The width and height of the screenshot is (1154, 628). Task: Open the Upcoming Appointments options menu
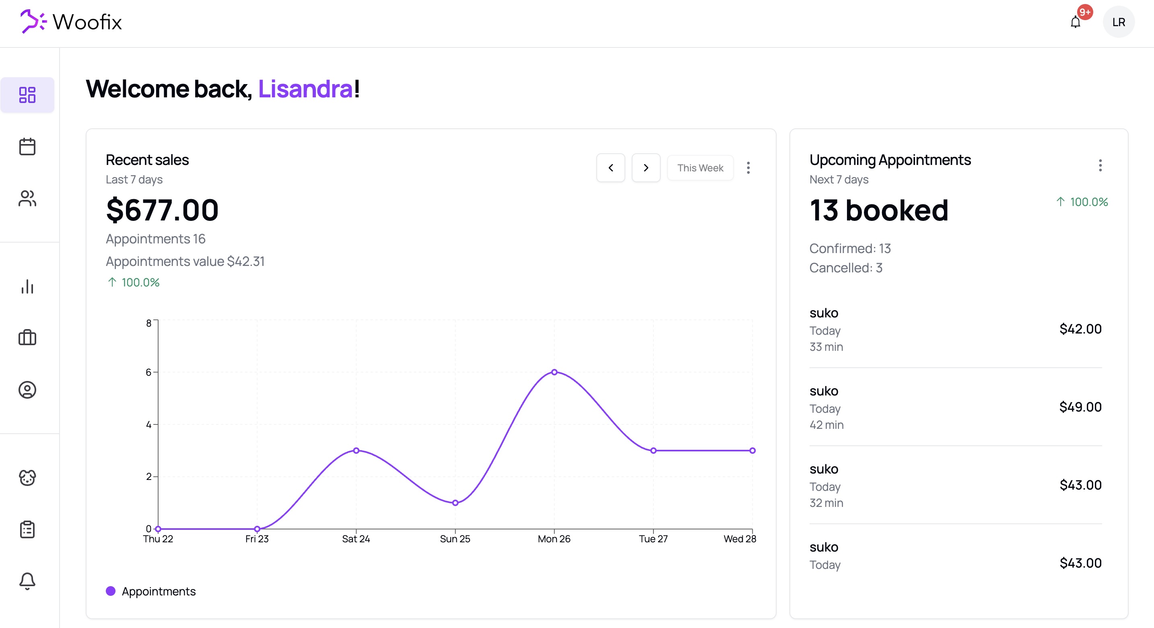[x=1100, y=165]
